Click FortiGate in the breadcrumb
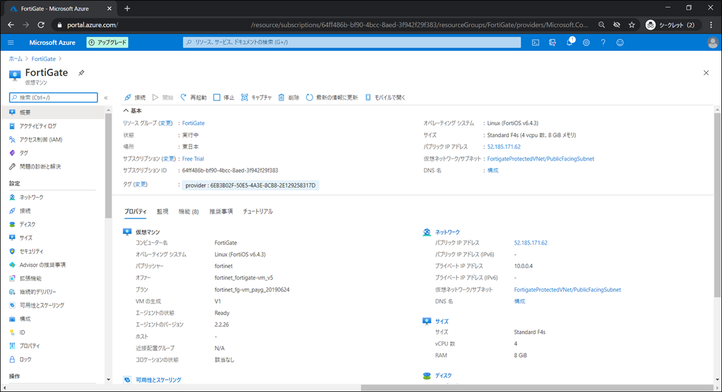Viewport: 722px width, 392px height. click(44, 58)
